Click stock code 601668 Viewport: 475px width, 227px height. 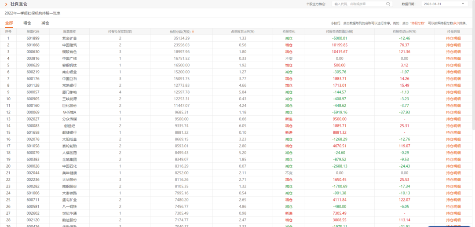point(33,45)
